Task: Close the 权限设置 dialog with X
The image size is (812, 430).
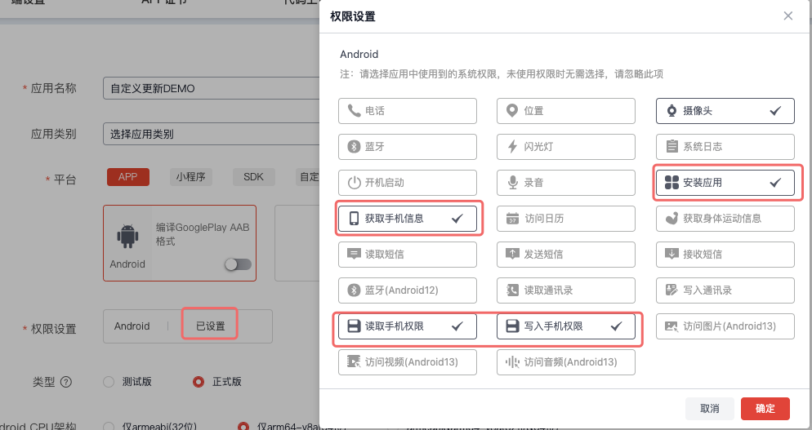Action: click(x=787, y=16)
